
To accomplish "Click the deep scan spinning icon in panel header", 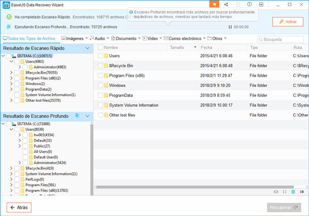I will [77, 116].
